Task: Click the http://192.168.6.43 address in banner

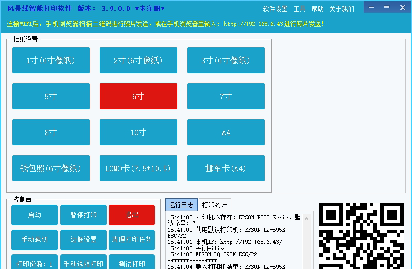Action: pos(253,24)
